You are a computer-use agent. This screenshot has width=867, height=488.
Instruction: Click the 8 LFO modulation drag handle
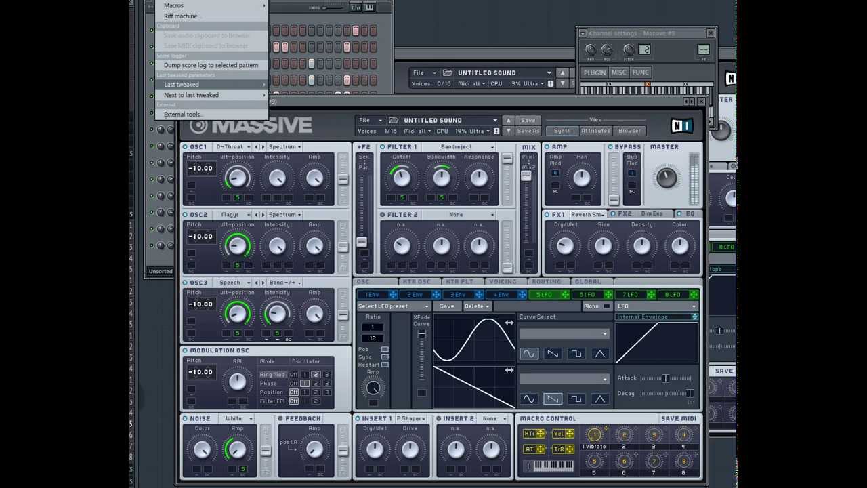(694, 295)
